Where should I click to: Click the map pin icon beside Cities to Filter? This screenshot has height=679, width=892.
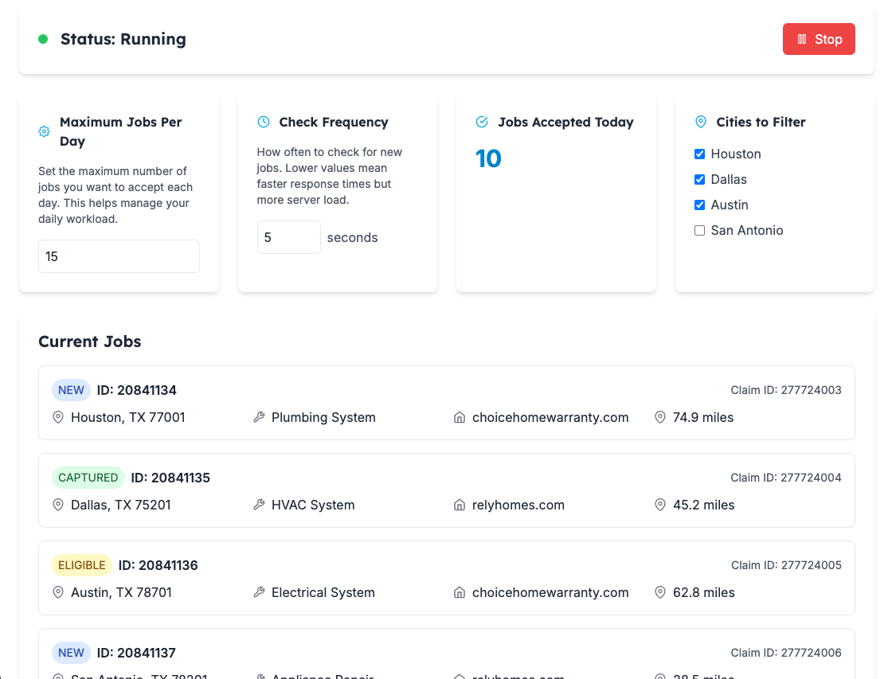701,122
